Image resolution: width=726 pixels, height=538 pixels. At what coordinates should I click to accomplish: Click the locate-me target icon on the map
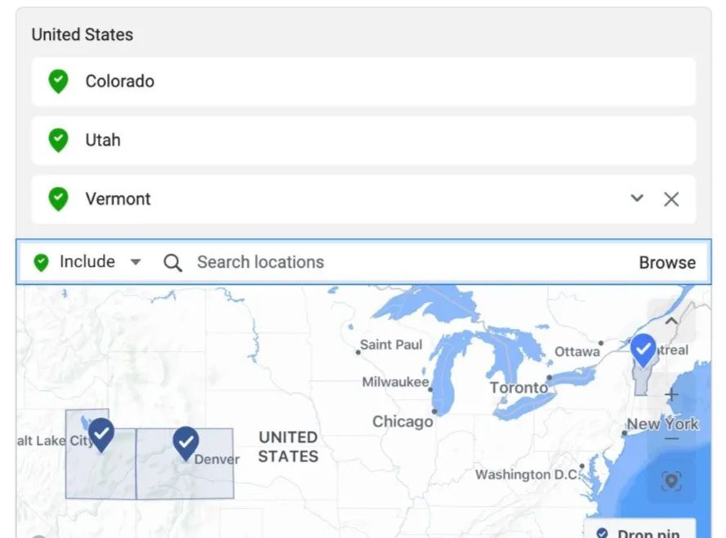671,481
